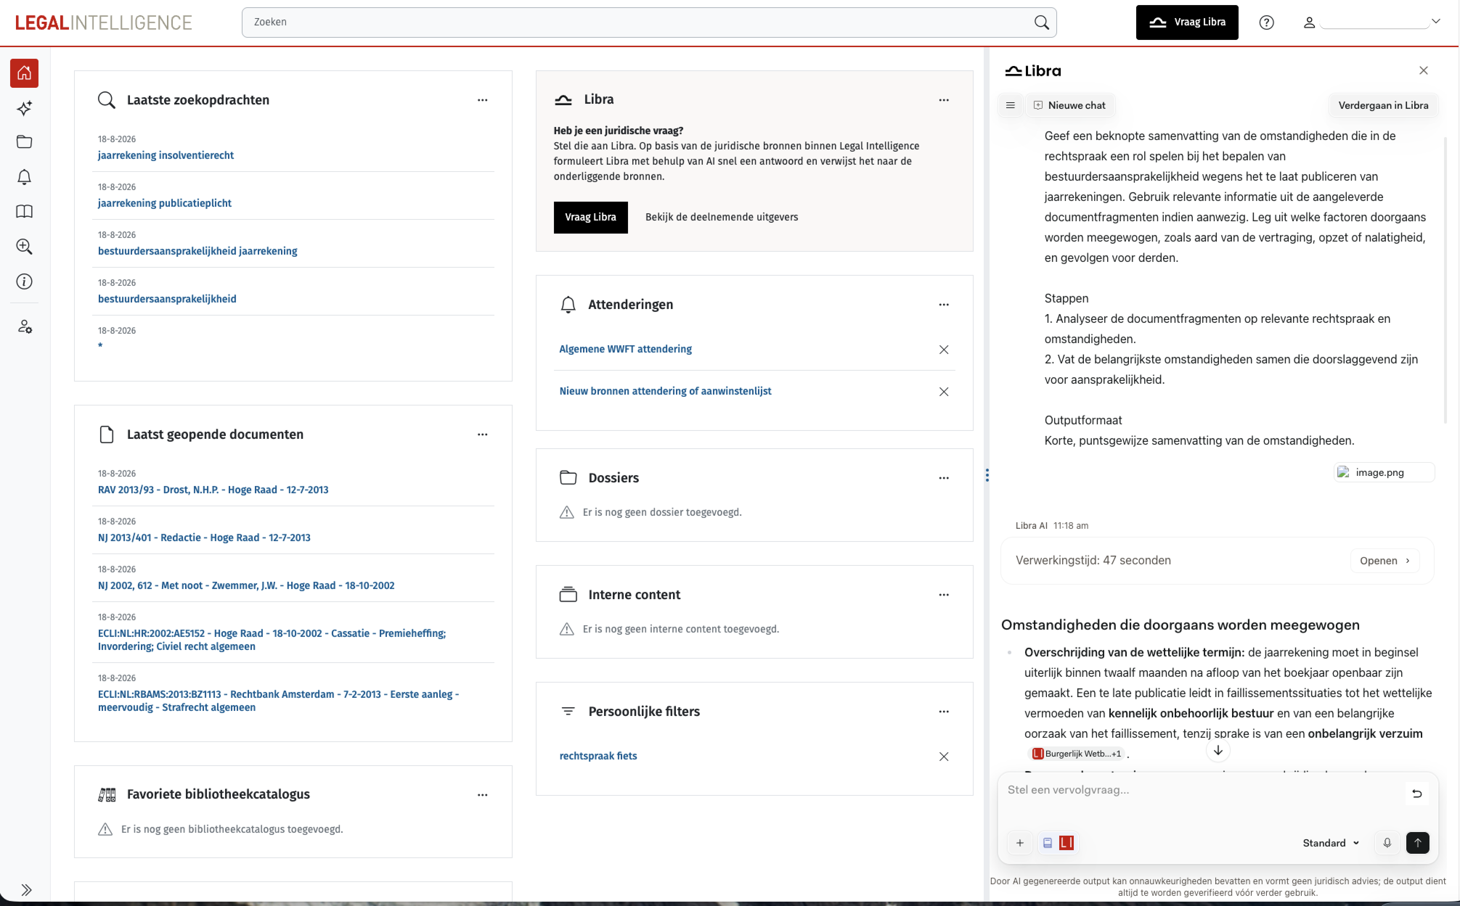
Task: Click the 'Burgerlijk Wetb...+1' source chip
Action: [1076, 753]
